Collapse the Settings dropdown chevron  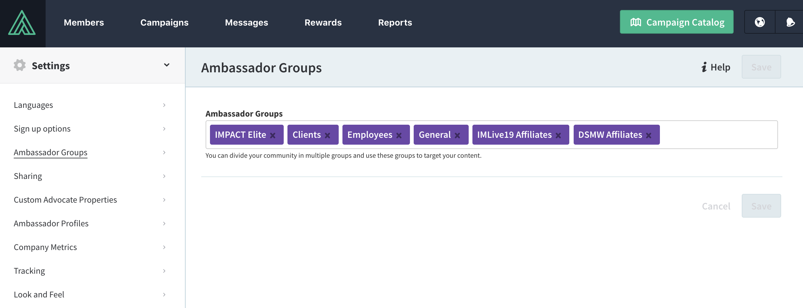tap(167, 65)
